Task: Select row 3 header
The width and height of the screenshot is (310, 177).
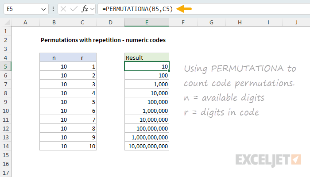Action: point(5,49)
